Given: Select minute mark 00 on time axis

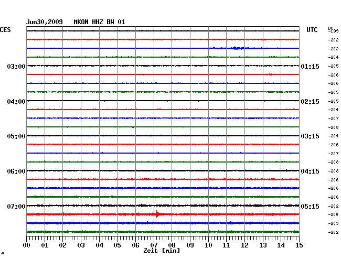Looking at the screenshot, I should pyautogui.click(x=27, y=245).
